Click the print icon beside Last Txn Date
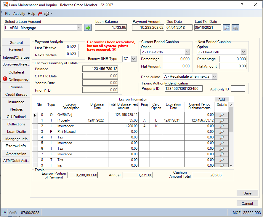The height and width of the screenshot is (217, 263). (x=235, y=28)
